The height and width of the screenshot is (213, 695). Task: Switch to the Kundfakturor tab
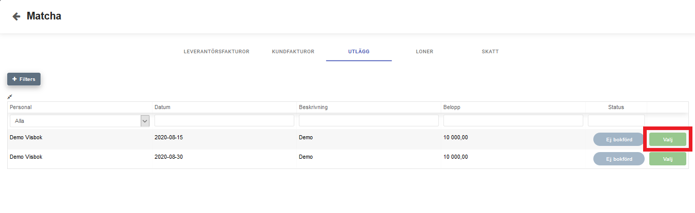coord(293,52)
